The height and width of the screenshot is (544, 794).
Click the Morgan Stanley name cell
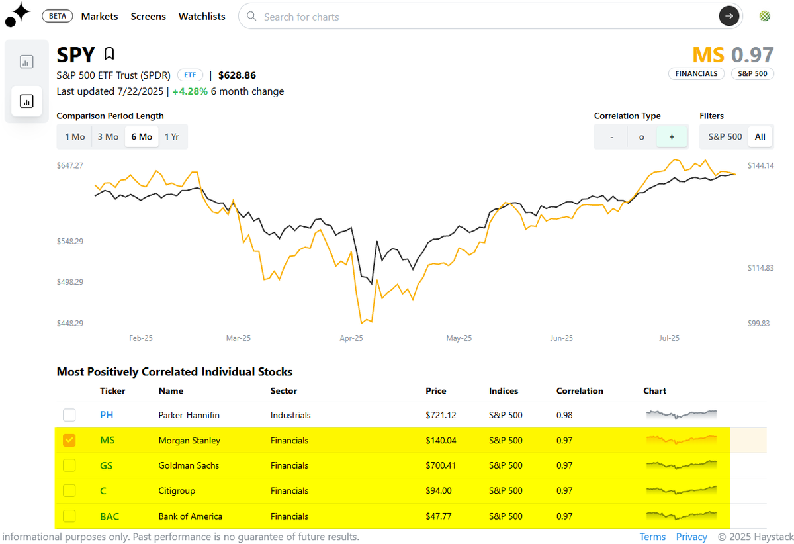click(x=190, y=441)
